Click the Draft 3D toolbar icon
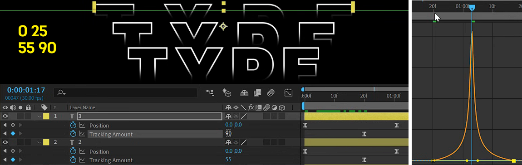The height and width of the screenshot is (165, 522). (x=227, y=93)
